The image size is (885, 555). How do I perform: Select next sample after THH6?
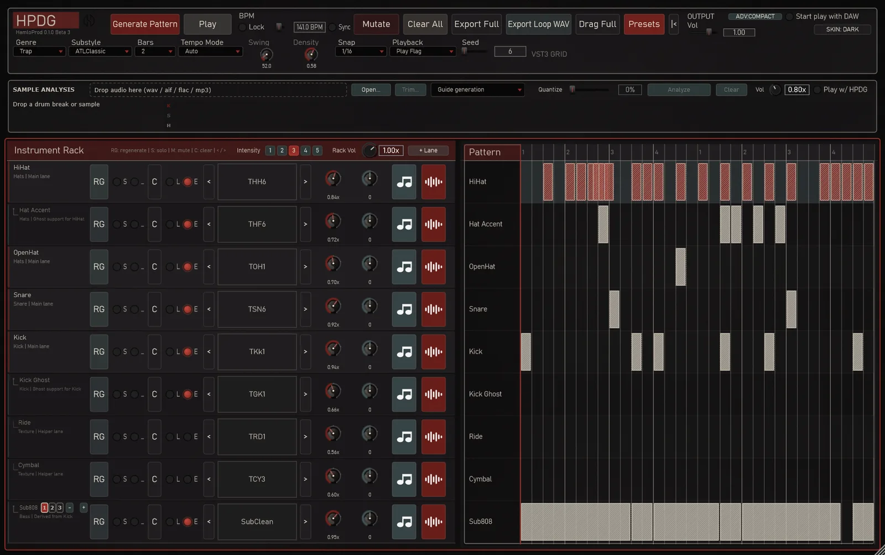pyautogui.click(x=305, y=181)
